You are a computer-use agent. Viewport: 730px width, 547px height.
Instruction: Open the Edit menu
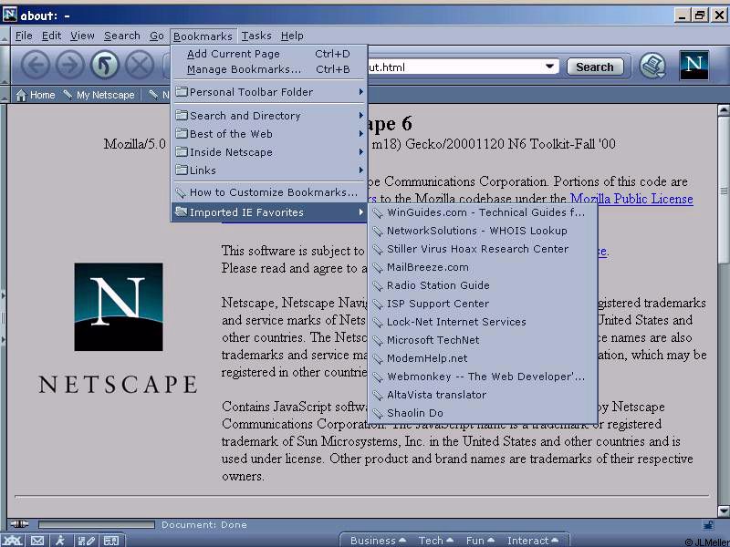pyautogui.click(x=51, y=36)
